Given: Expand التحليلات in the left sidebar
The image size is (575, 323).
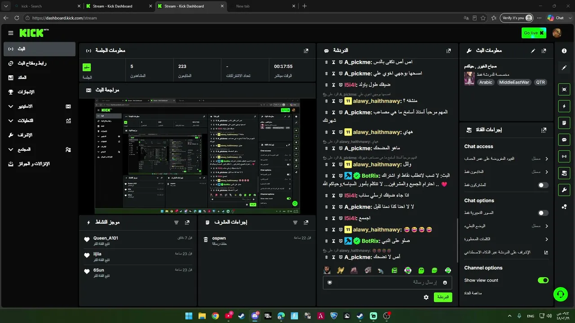Looking at the screenshot, I should click(x=40, y=121).
